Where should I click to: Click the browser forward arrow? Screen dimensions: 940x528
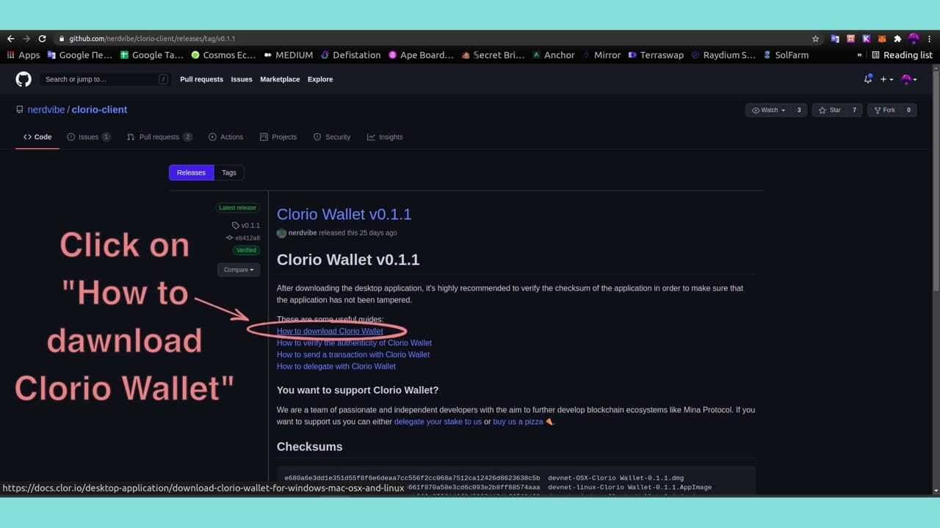click(26, 39)
